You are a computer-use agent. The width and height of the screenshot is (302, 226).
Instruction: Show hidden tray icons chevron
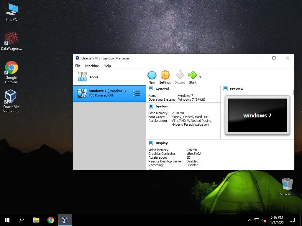click(250, 220)
